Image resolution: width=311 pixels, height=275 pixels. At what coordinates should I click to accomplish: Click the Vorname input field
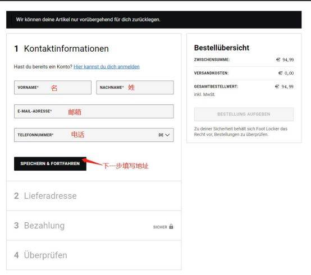pyautogui.click(x=53, y=88)
